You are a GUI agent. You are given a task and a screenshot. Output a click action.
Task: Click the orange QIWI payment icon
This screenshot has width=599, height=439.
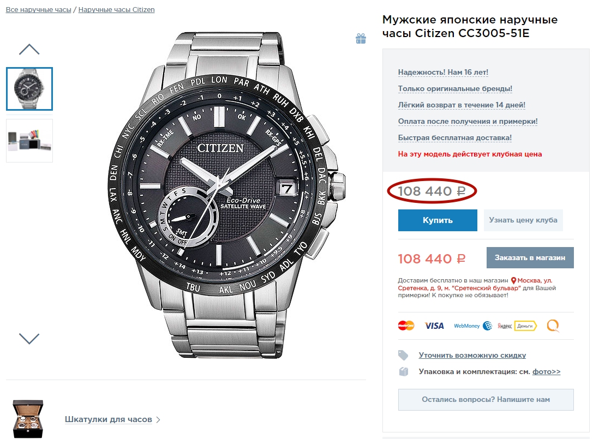(553, 326)
